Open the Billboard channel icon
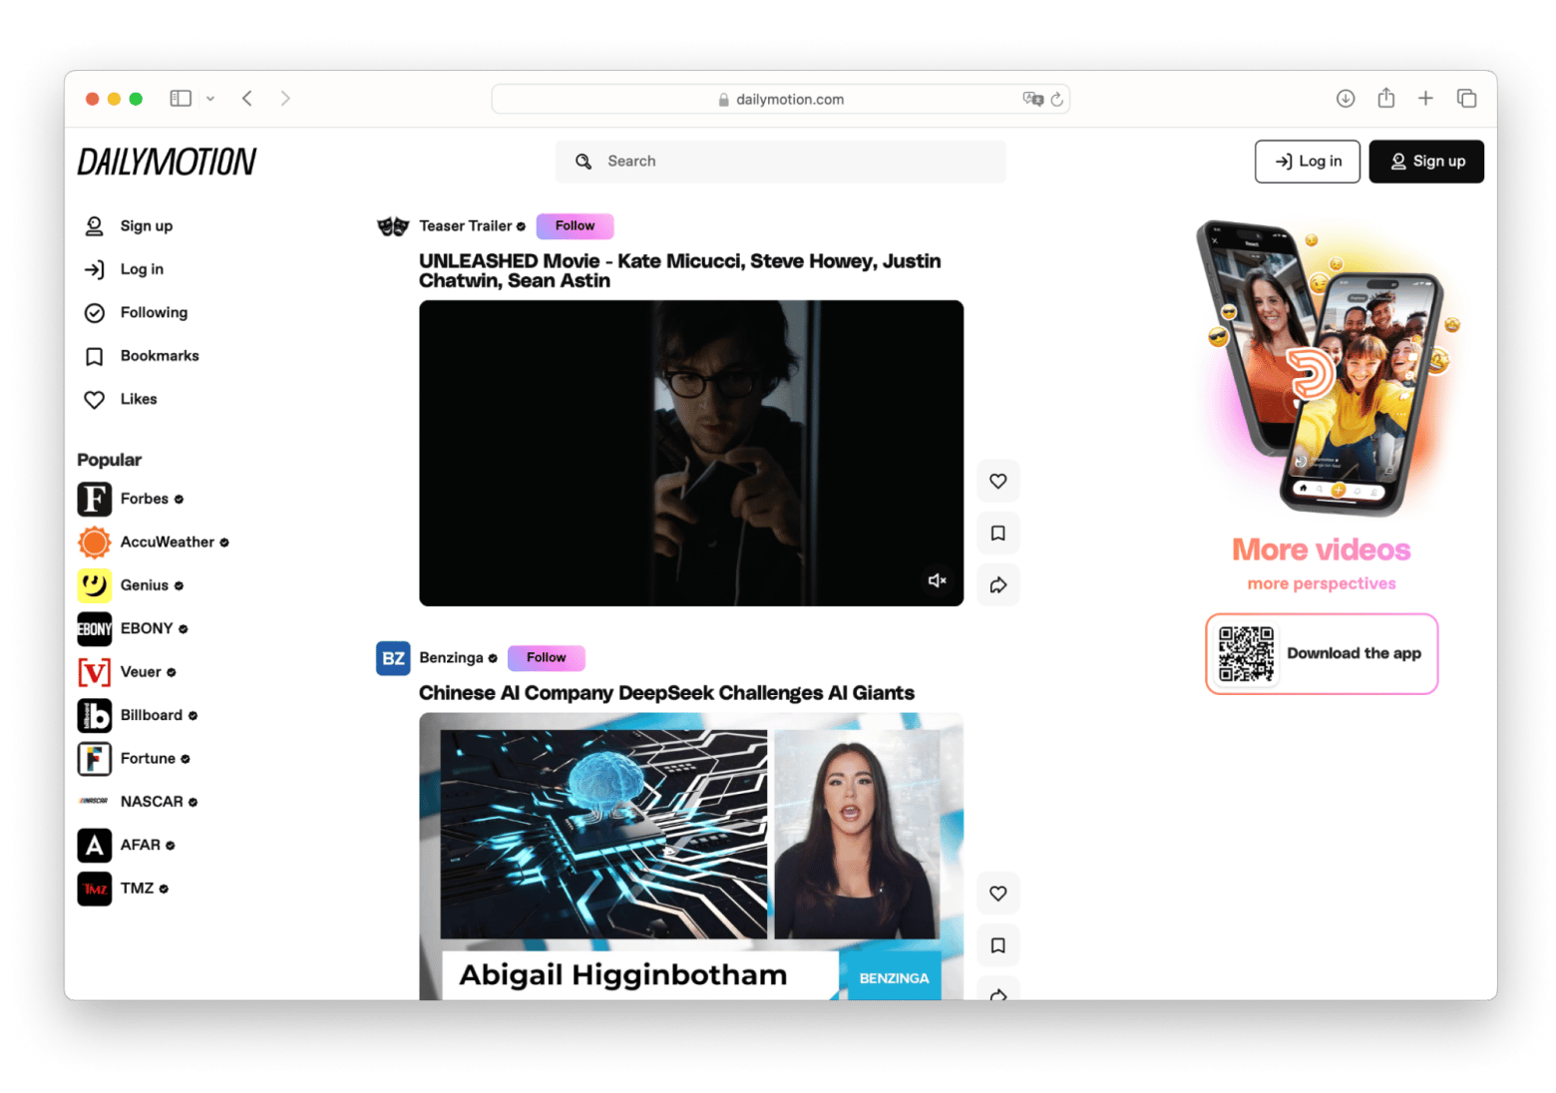This screenshot has width=1556, height=1093. pos(94,715)
